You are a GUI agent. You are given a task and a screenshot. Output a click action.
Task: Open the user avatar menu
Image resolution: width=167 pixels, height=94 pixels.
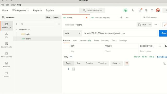click(x=158, y=10)
